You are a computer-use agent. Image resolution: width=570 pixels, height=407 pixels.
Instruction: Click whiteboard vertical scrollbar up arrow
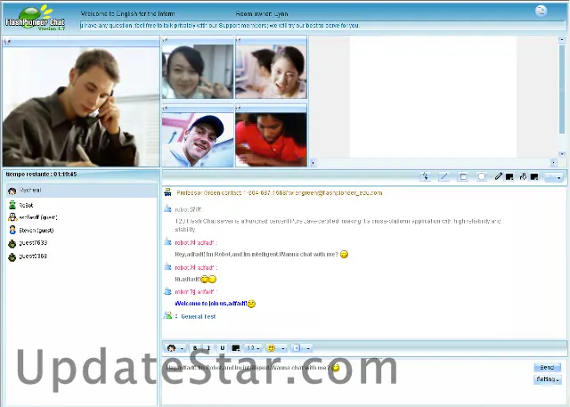tap(562, 39)
